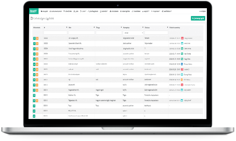The height and width of the screenshot is (141, 236).
Task: Click red event icon in first table row
Action: pyautogui.click(x=182, y=38)
